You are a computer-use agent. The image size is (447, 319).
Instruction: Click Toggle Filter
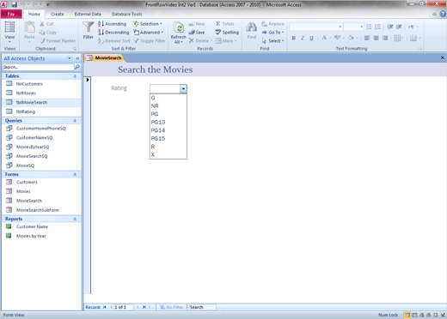[150, 41]
